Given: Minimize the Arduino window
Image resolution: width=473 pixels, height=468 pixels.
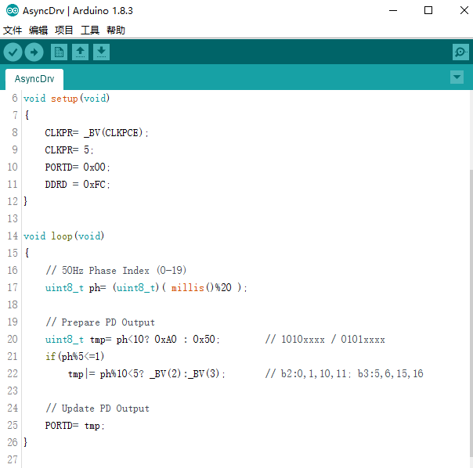Looking at the screenshot, I should click(x=393, y=10).
